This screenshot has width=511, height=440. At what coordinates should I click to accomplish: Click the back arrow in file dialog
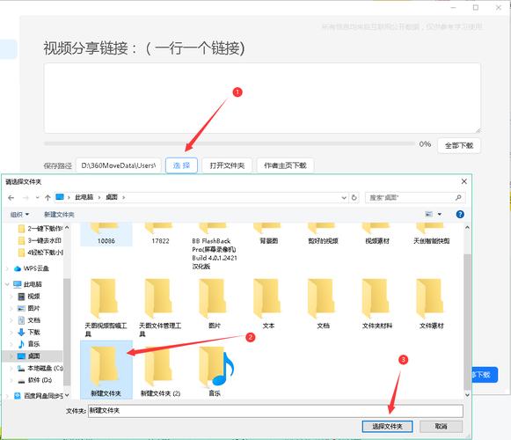(x=11, y=198)
